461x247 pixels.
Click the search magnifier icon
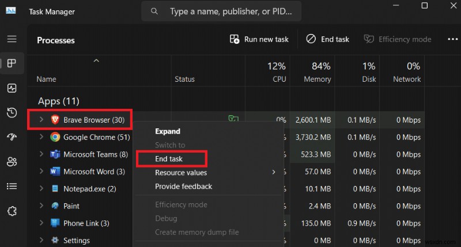[154, 11]
